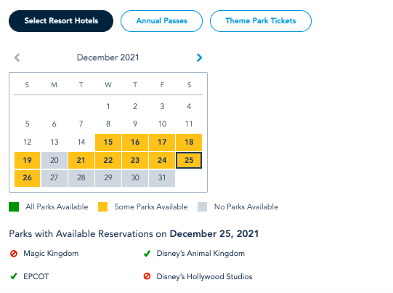393x293 pixels.
Task: Select the Select Resort Hotels tab
Action: tap(61, 21)
